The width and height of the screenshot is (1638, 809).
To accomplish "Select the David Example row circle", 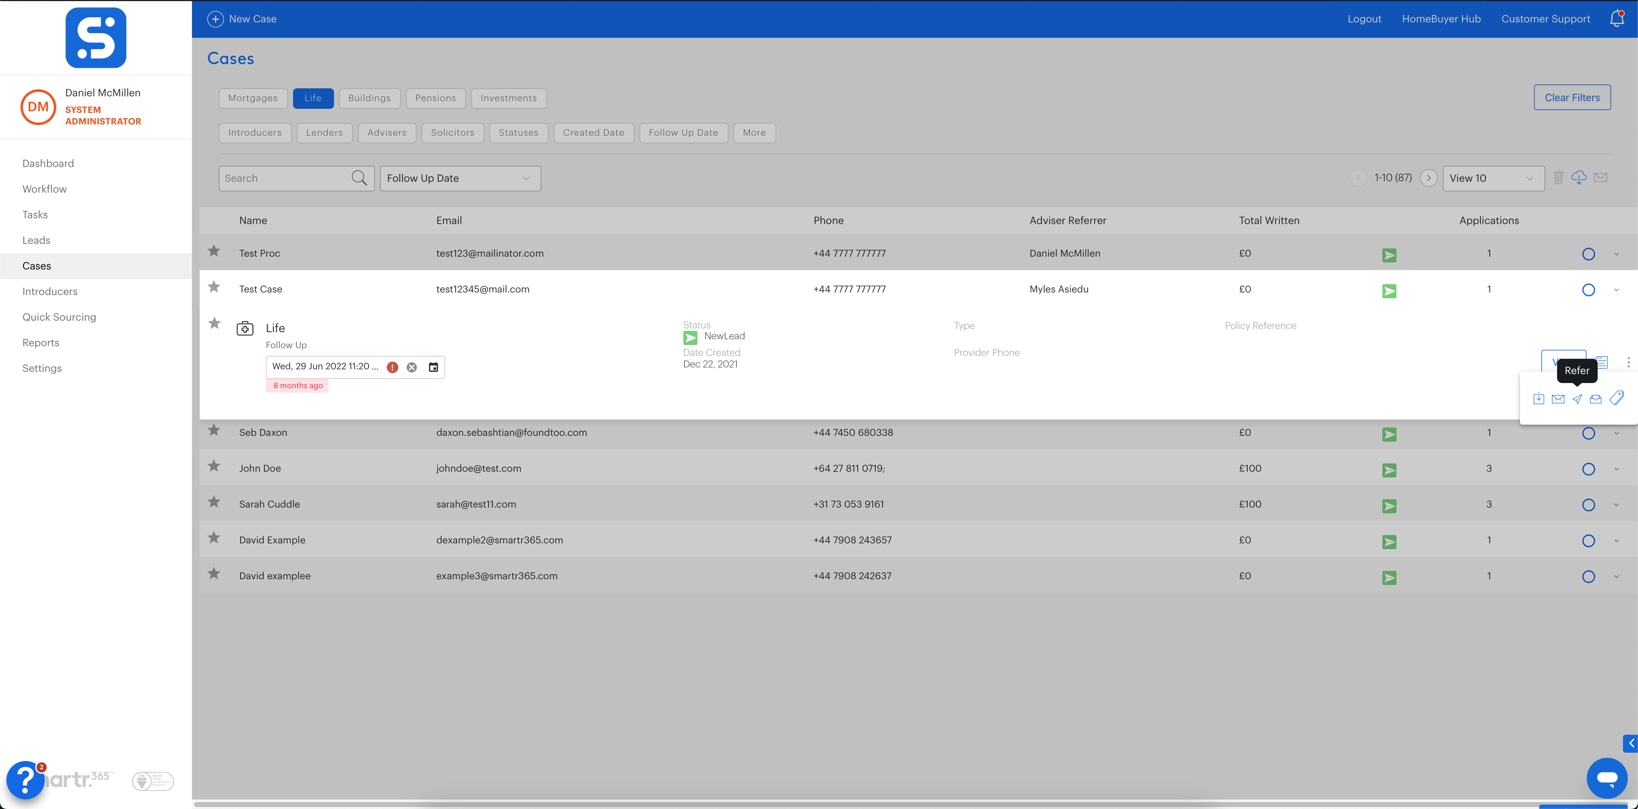I will tap(1588, 541).
